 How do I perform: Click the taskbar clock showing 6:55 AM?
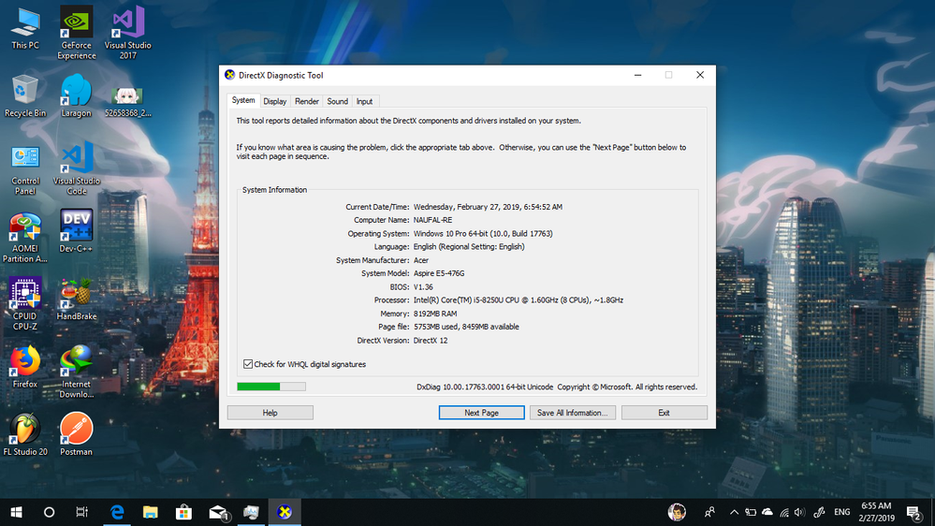(x=877, y=512)
